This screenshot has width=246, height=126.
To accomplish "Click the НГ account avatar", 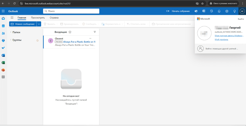I will (242, 11).
